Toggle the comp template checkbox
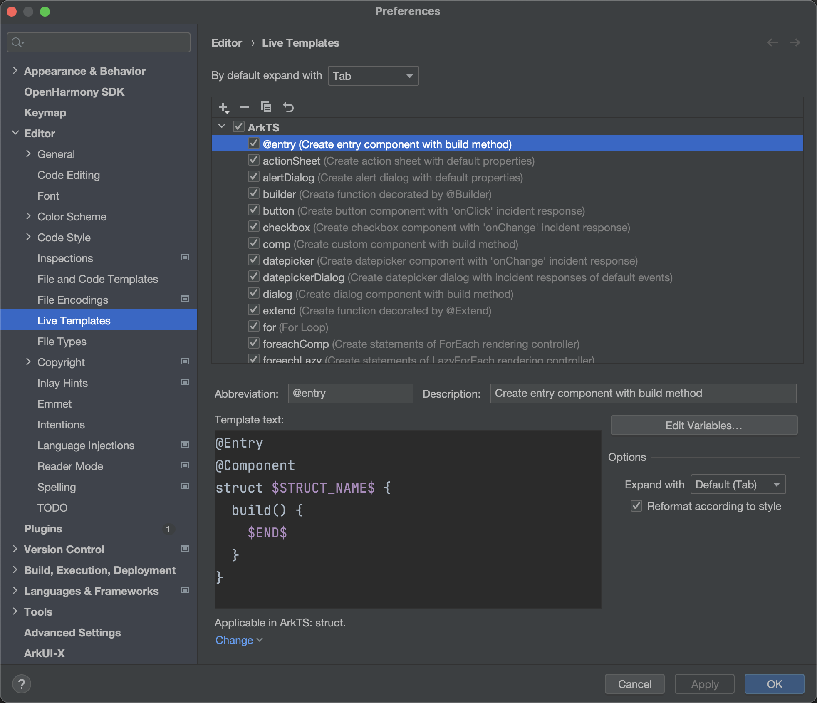The image size is (817, 703). pyautogui.click(x=254, y=243)
